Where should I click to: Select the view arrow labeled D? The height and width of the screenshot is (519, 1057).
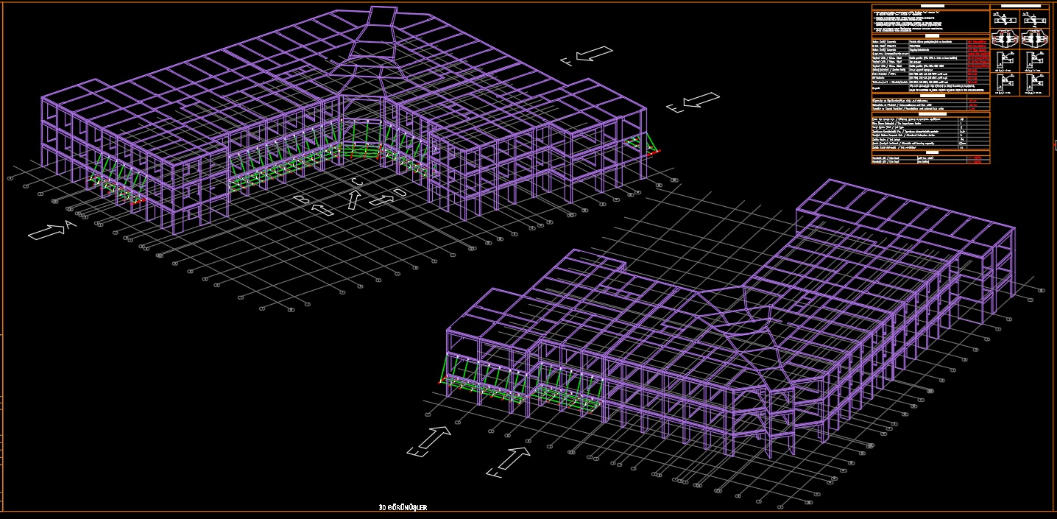click(x=381, y=200)
